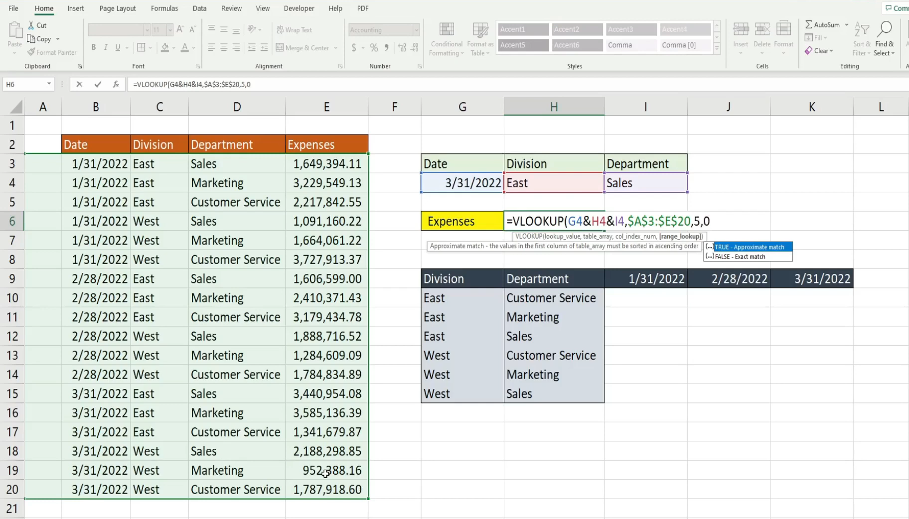Image resolution: width=909 pixels, height=519 pixels.
Task: Expand the Accounting number format dropdown
Action: pyautogui.click(x=416, y=30)
